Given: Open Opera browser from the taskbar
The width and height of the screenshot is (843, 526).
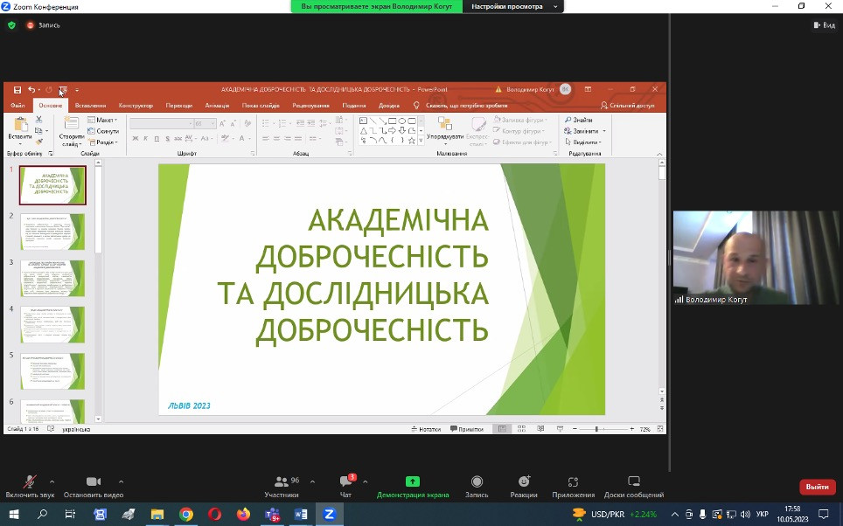Looking at the screenshot, I should pos(214,515).
